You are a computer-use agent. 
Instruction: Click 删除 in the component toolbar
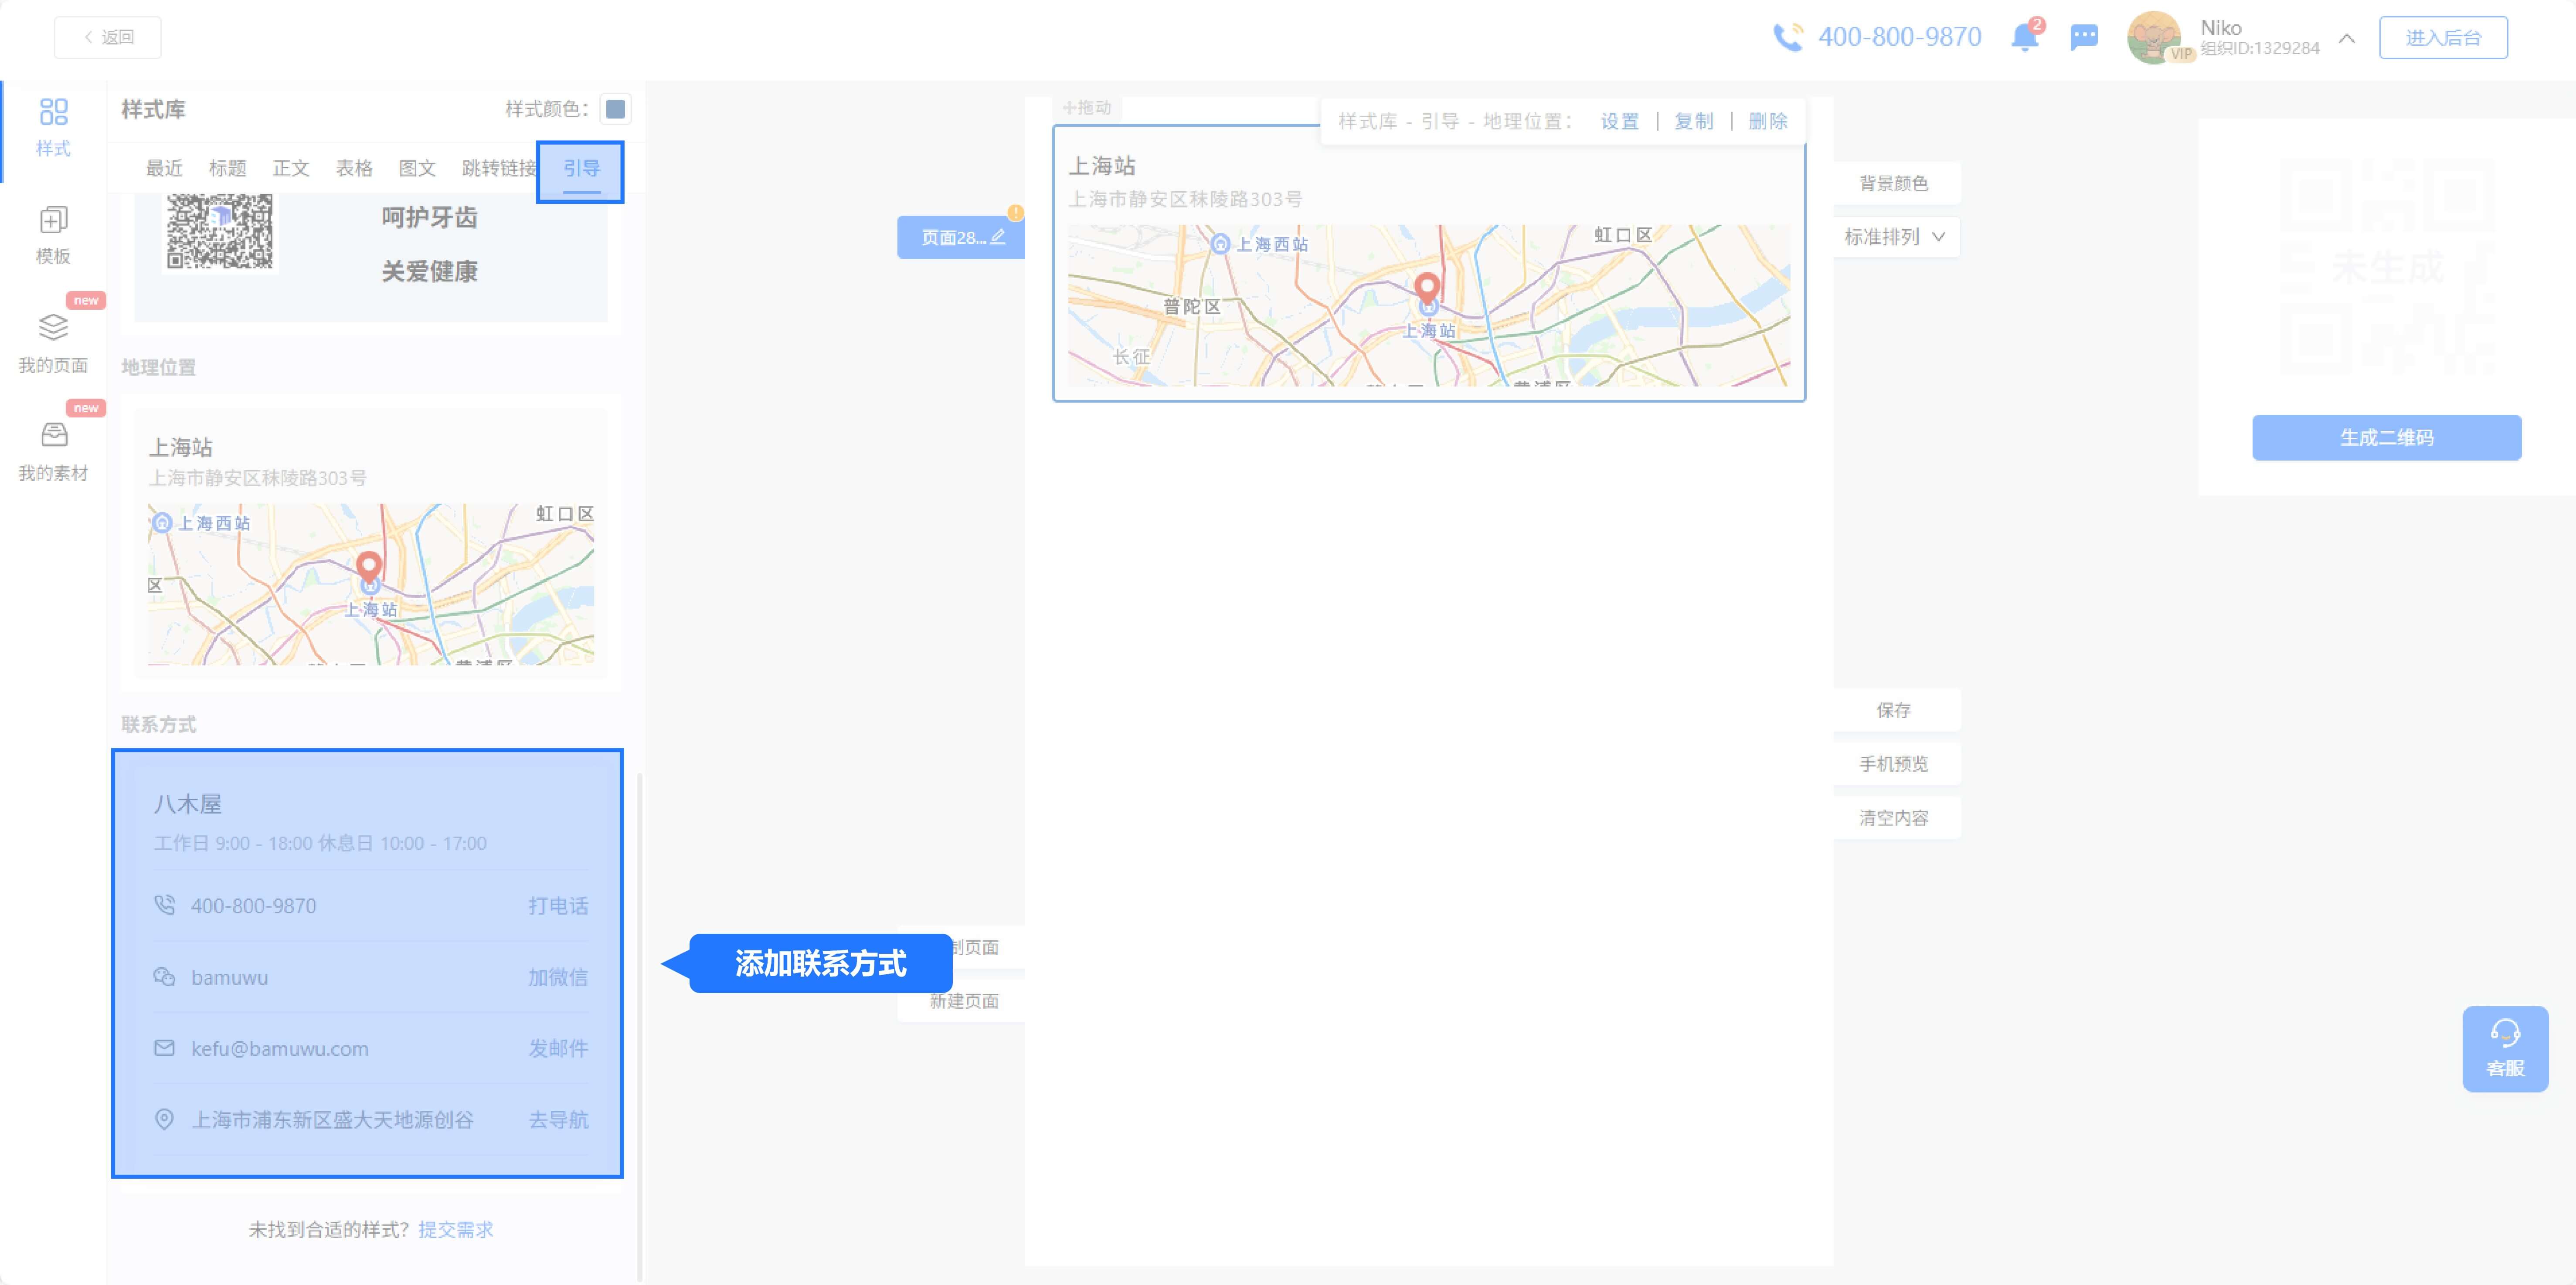(x=1767, y=121)
